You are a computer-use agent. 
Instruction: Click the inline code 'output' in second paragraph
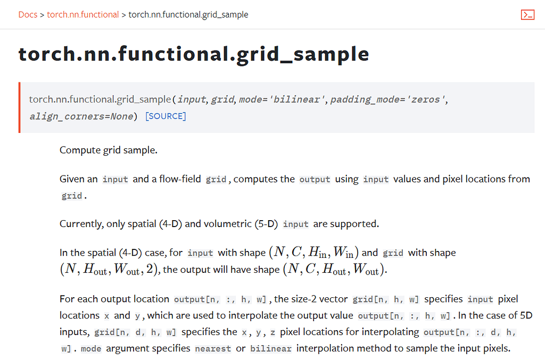[x=315, y=180]
